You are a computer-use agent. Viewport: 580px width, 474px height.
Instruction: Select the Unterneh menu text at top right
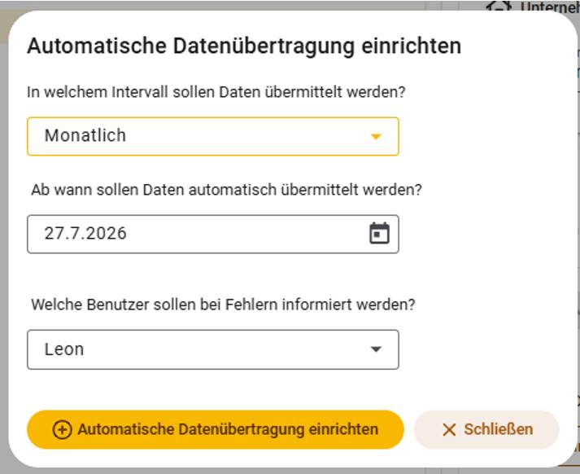[x=550, y=7]
